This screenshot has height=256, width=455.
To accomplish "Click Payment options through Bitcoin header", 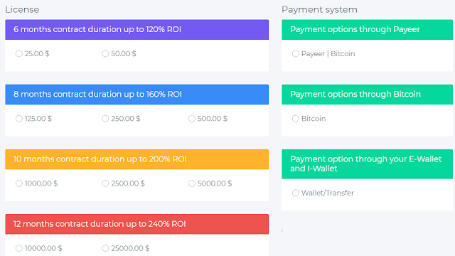I will pyautogui.click(x=367, y=95).
